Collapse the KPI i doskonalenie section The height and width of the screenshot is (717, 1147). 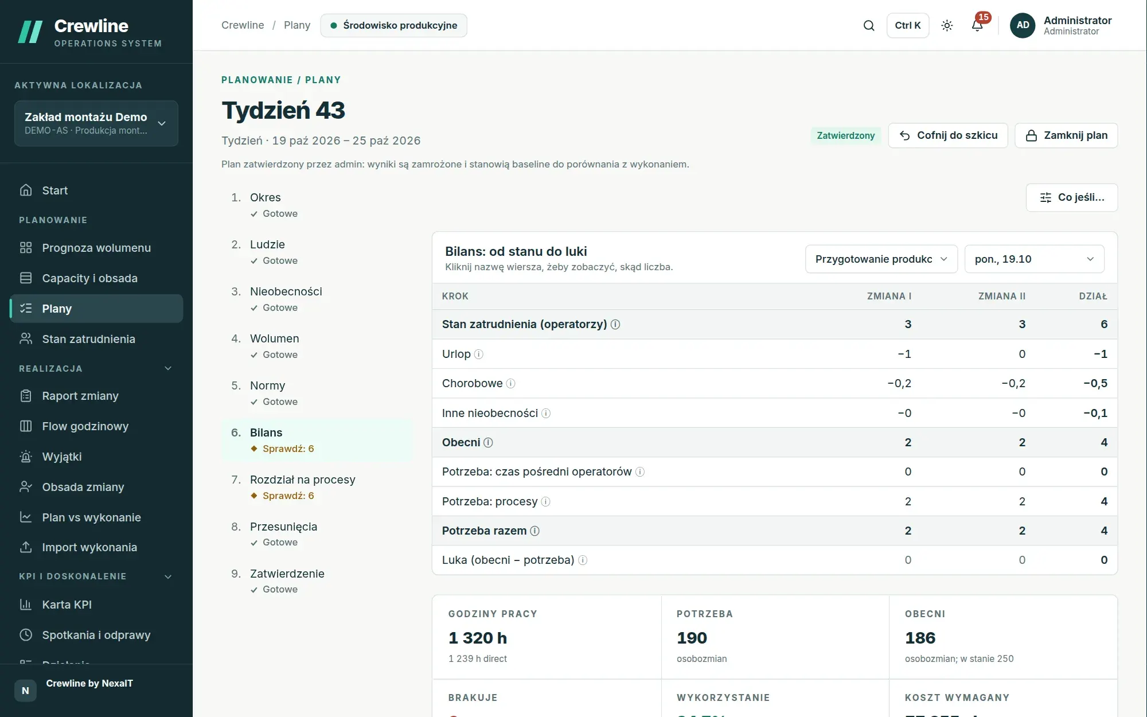168,576
